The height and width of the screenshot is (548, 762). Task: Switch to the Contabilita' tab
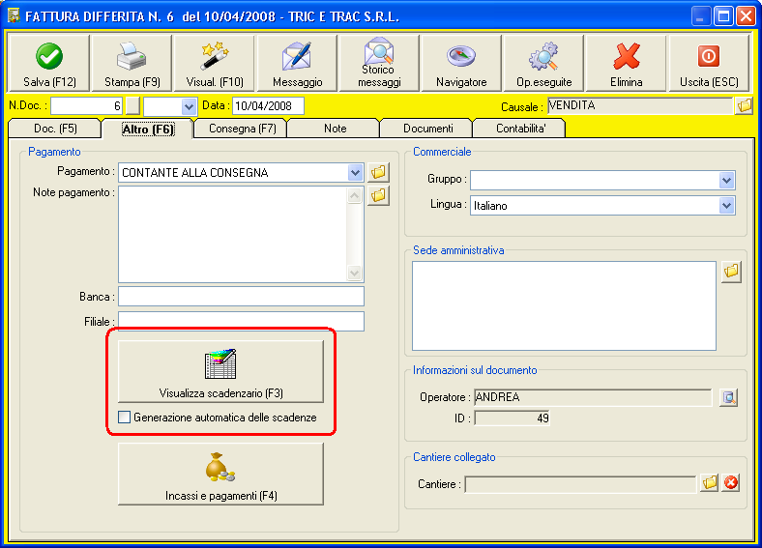[520, 129]
